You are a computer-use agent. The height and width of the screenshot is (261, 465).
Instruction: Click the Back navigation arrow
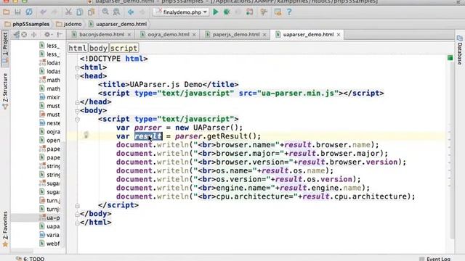(x=131, y=12)
